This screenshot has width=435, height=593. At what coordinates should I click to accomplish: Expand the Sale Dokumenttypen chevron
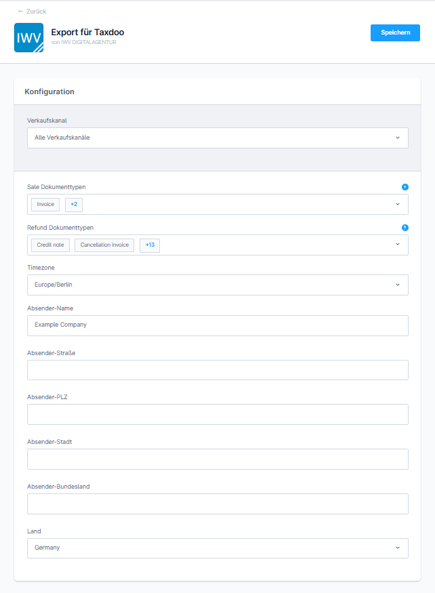point(398,204)
